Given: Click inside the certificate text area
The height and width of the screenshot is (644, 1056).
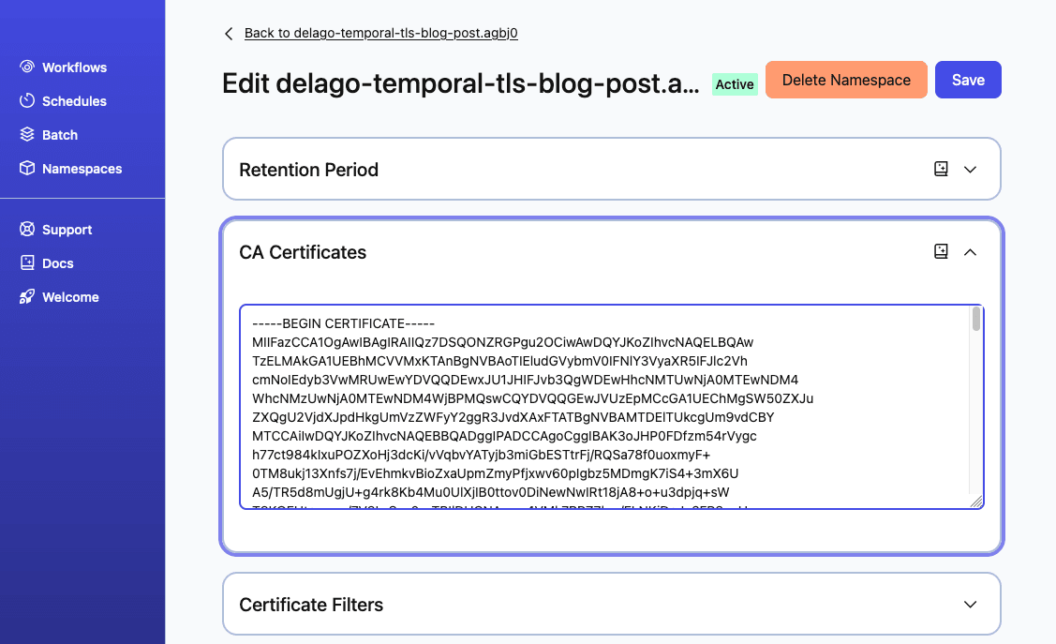Looking at the screenshot, I should click(609, 407).
